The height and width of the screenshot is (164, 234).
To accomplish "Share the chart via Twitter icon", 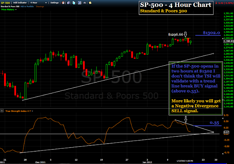I will click(x=74, y=3).
